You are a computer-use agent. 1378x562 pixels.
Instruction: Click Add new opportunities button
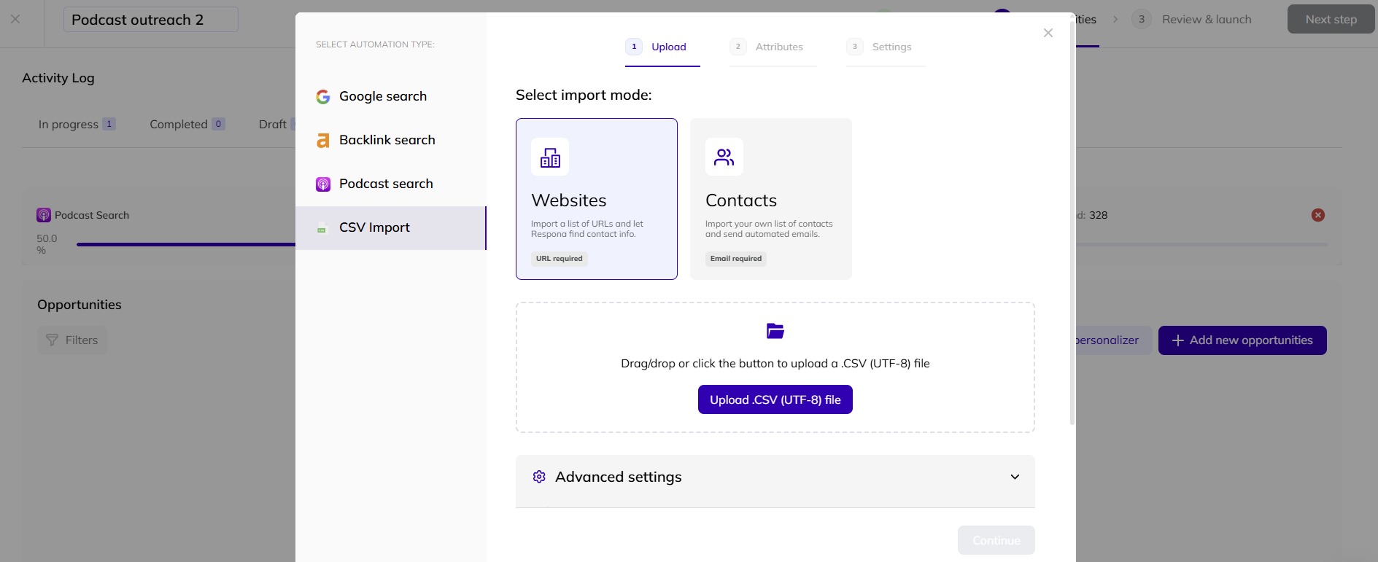pyautogui.click(x=1242, y=340)
